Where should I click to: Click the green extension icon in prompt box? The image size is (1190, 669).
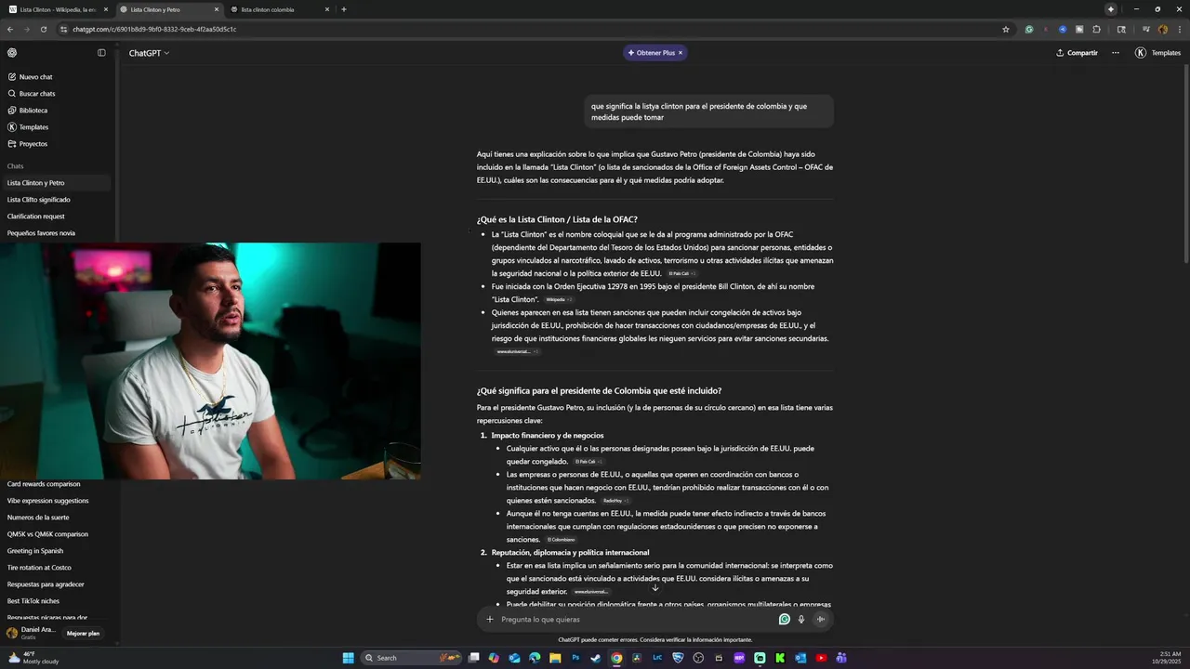pyautogui.click(x=785, y=620)
